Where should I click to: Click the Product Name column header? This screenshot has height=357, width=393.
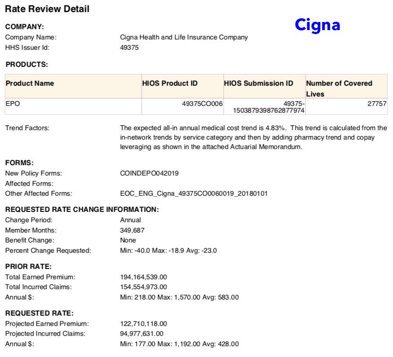point(30,84)
